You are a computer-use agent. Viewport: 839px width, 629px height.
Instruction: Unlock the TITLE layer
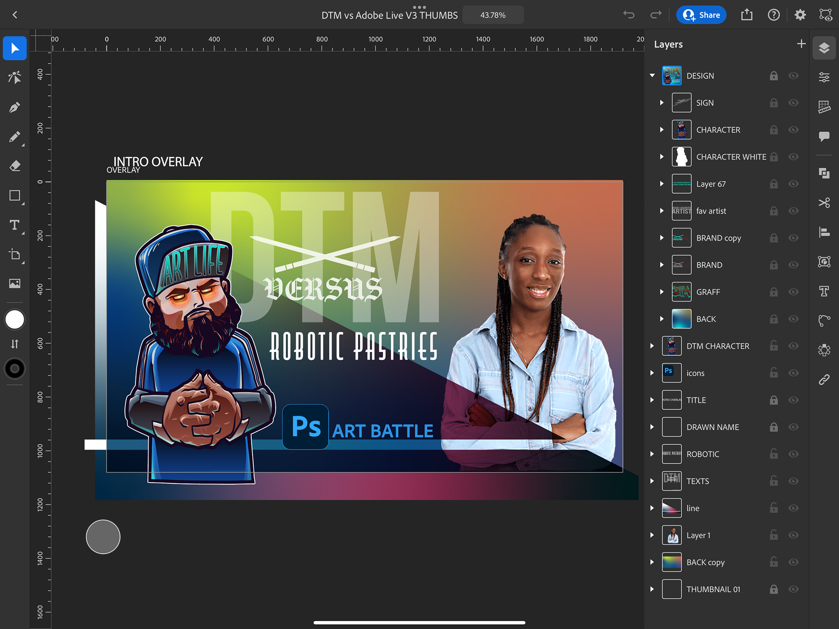[773, 400]
